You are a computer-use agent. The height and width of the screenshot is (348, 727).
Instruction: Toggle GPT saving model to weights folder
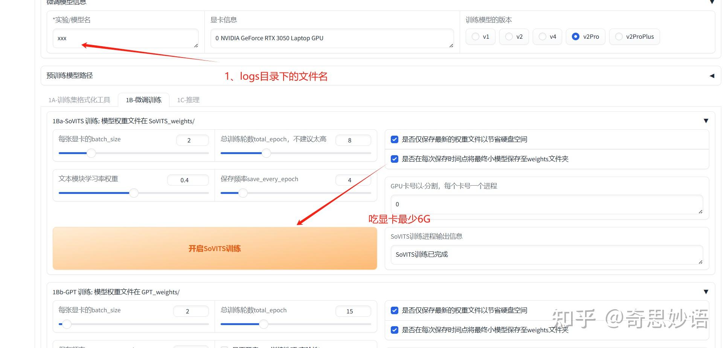click(394, 330)
